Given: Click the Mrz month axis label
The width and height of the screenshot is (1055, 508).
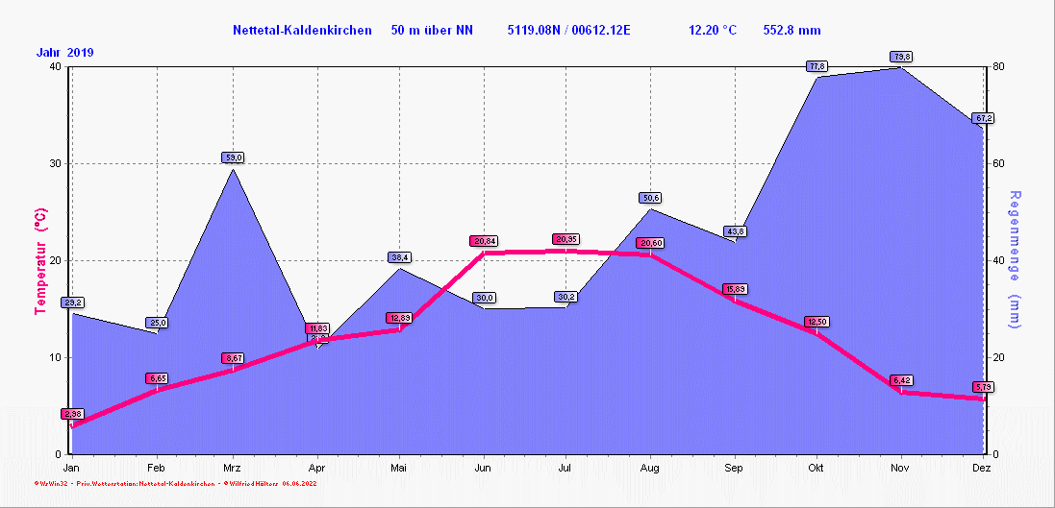Looking at the screenshot, I should [233, 467].
